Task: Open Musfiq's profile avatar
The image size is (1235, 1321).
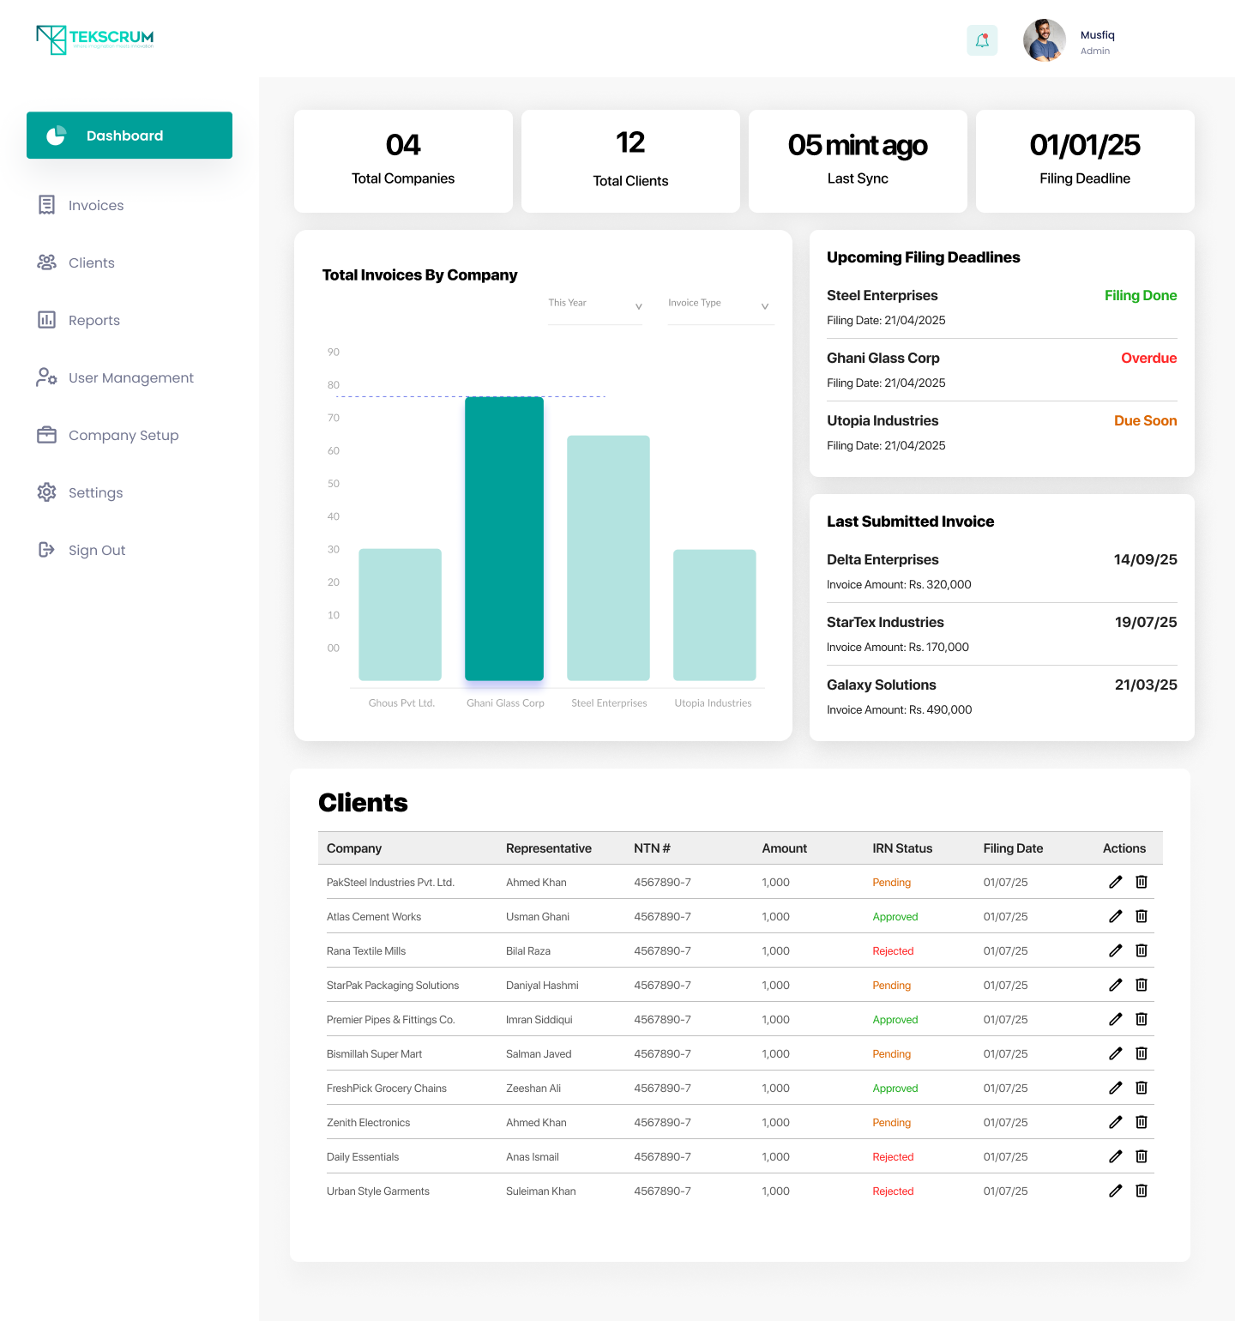Action: [x=1044, y=40]
